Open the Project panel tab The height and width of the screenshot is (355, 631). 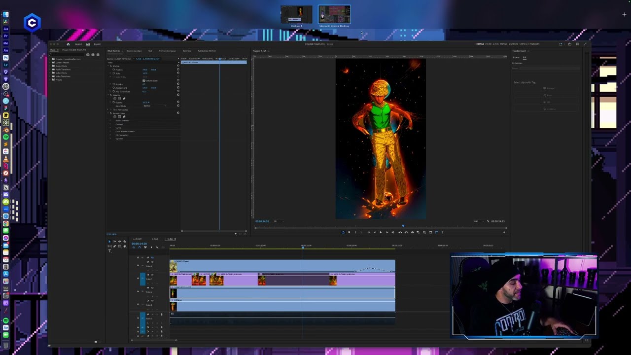coord(74,50)
